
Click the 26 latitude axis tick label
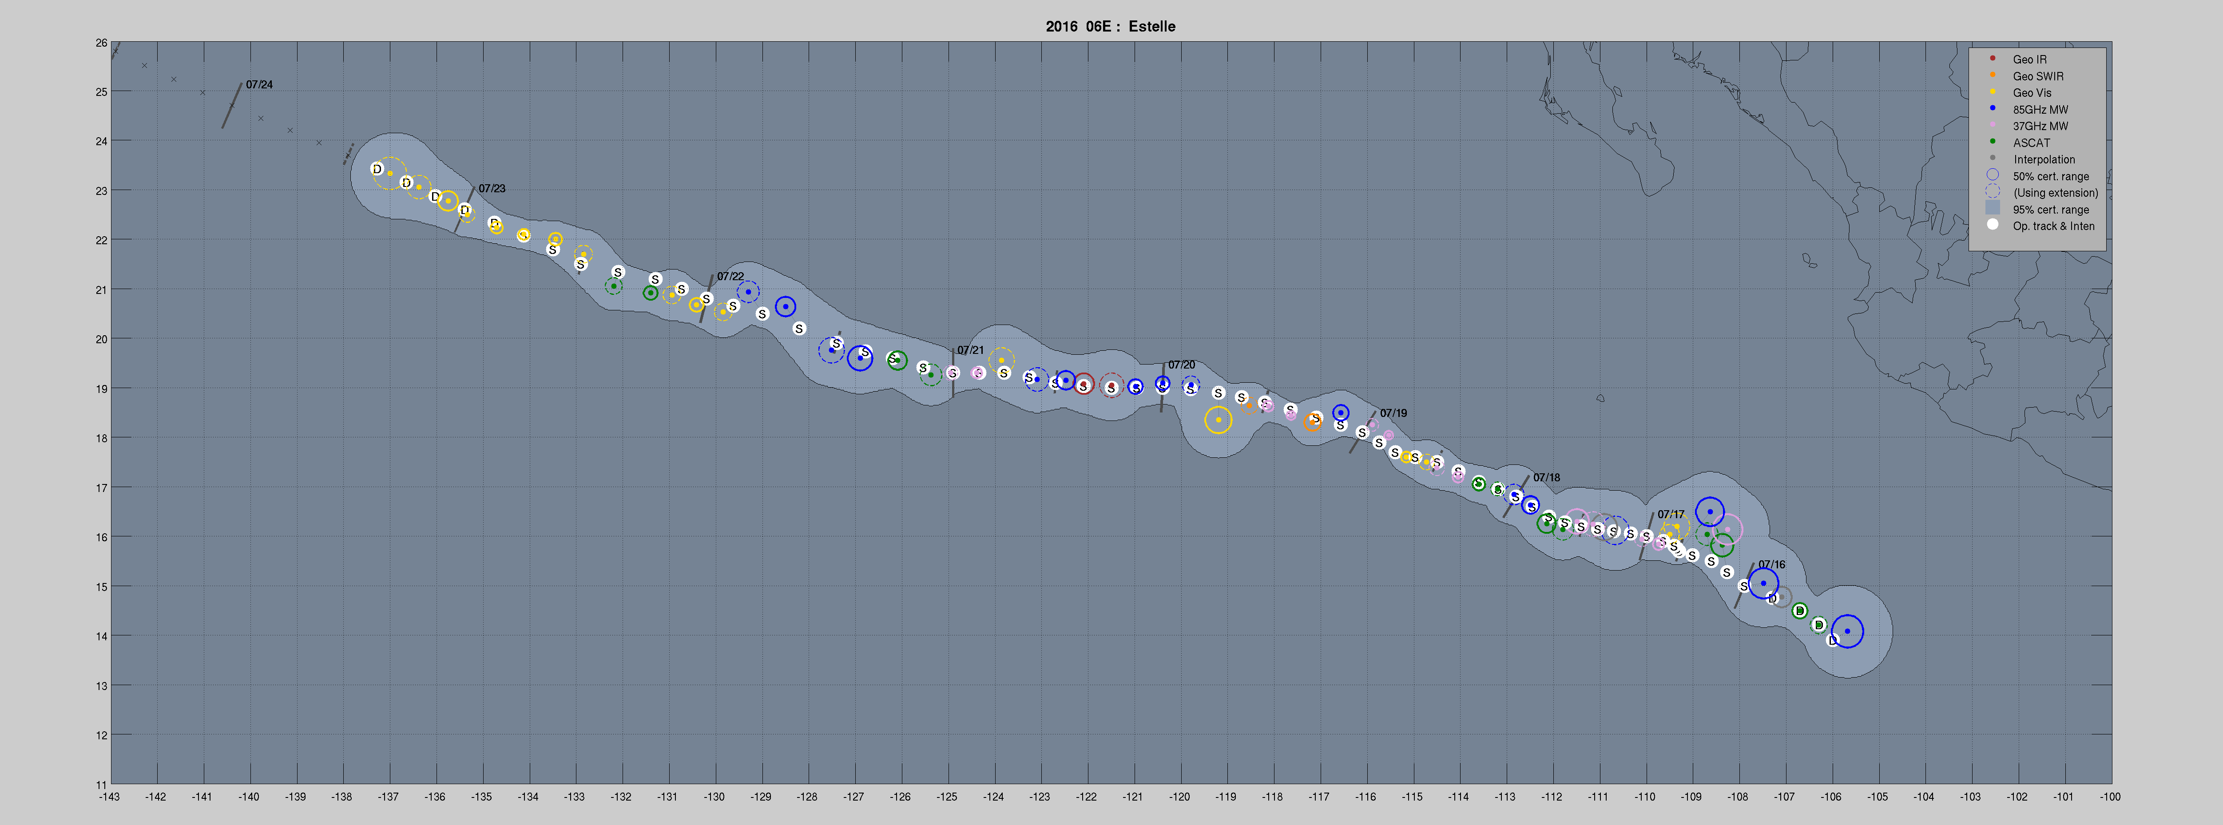click(x=102, y=42)
